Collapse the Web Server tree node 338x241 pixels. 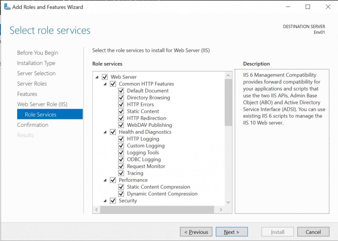pyautogui.click(x=97, y=77)
